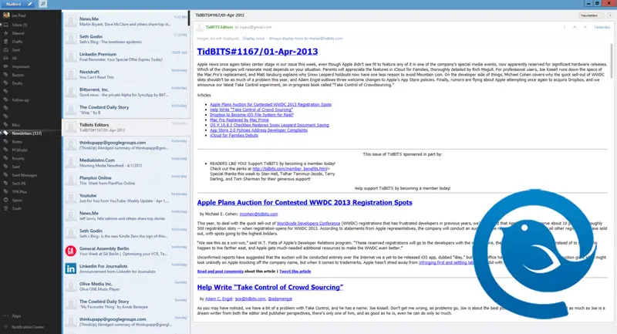Click Tweet this article link

[x=295, y=272]
